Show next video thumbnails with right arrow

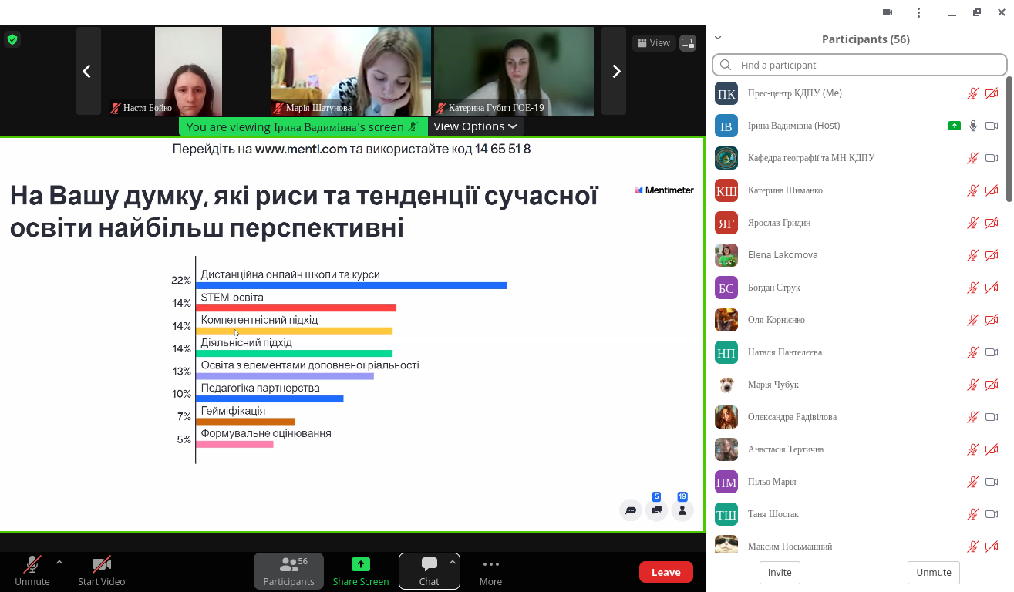tap(615, 72)
